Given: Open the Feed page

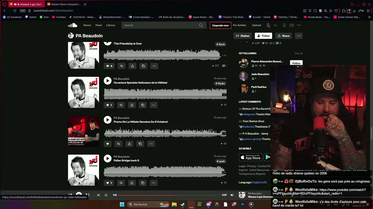Looking at the screenshot, I should coord(98,25).
